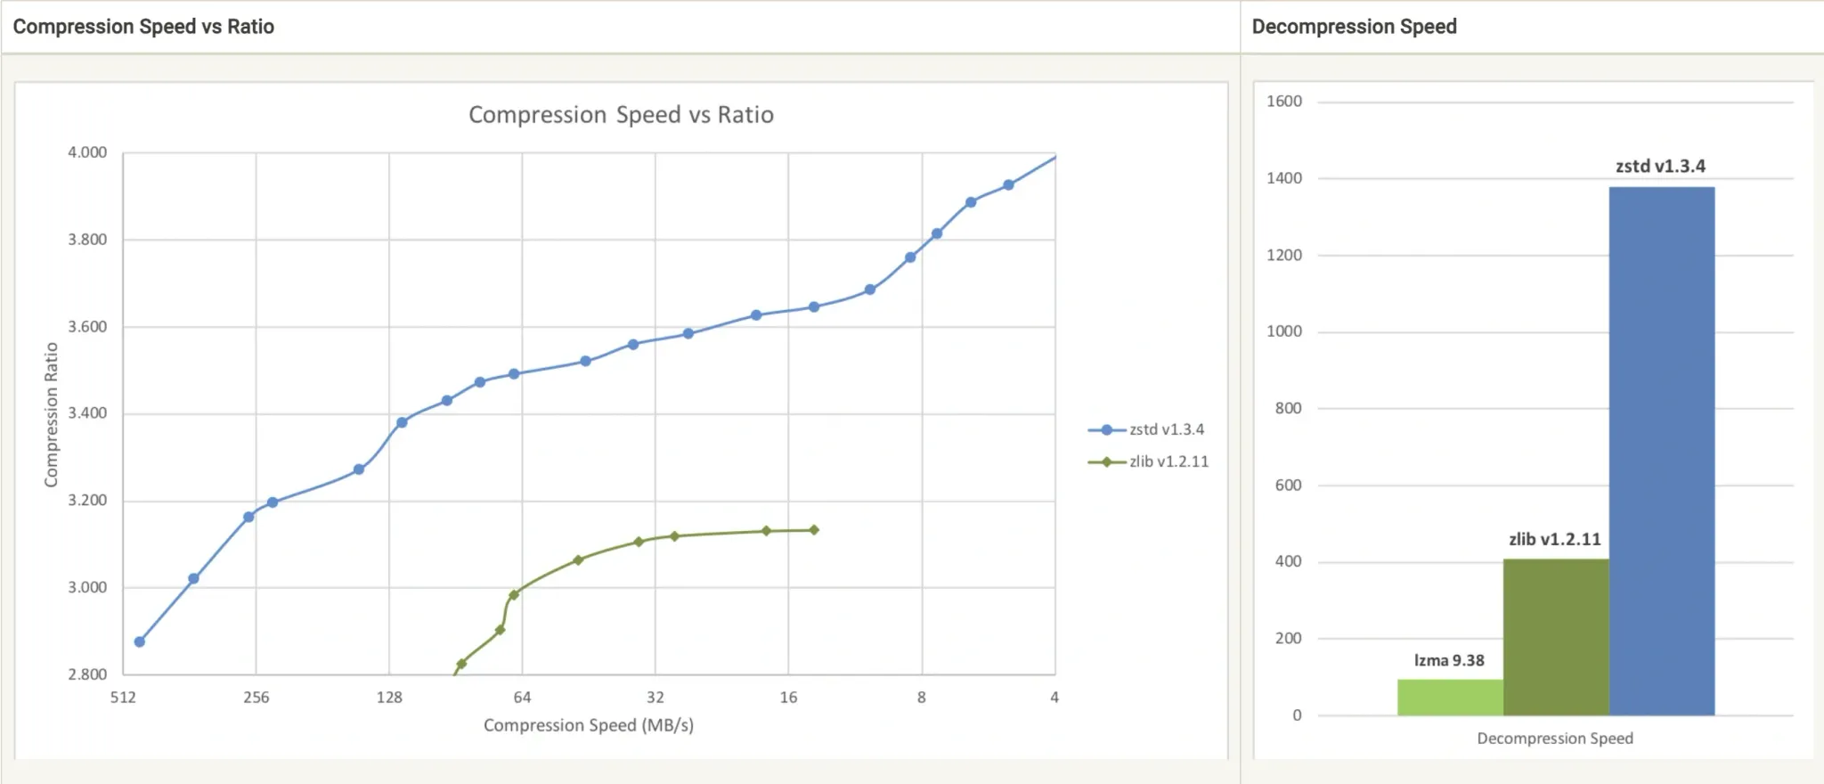Viewport: 1824px width, 784px height.
Task: Click the 128 compression speed tick label
Action: pos(389,698)
